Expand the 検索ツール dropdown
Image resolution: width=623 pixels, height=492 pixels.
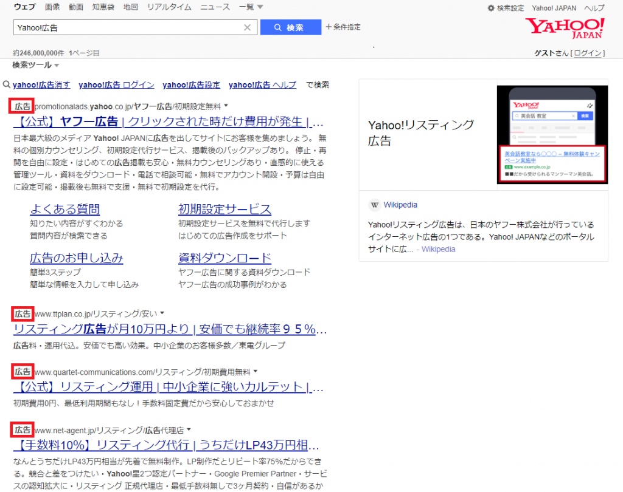(36, 65)
